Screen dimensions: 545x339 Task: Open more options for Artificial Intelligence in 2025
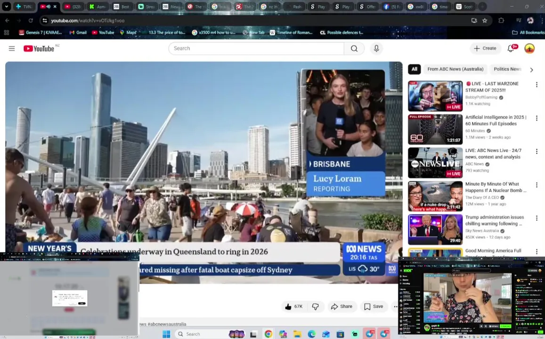click(537, 118)
